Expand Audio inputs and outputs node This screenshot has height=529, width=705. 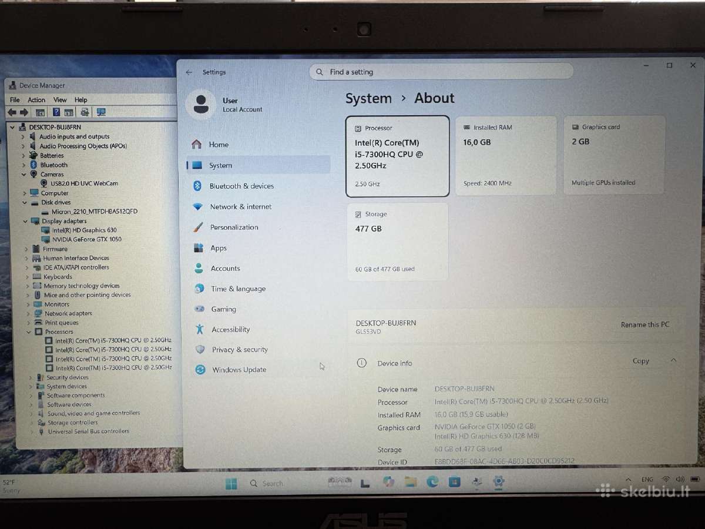[x=23, y=136]
